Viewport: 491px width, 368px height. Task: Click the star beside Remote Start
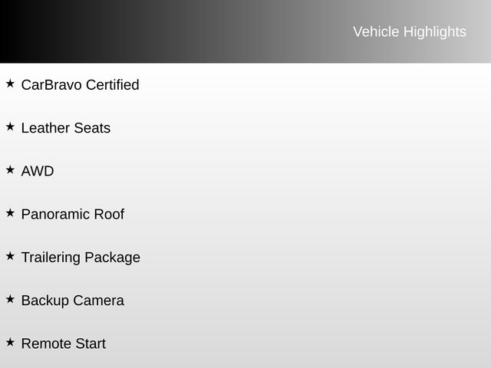coord(10,343)
